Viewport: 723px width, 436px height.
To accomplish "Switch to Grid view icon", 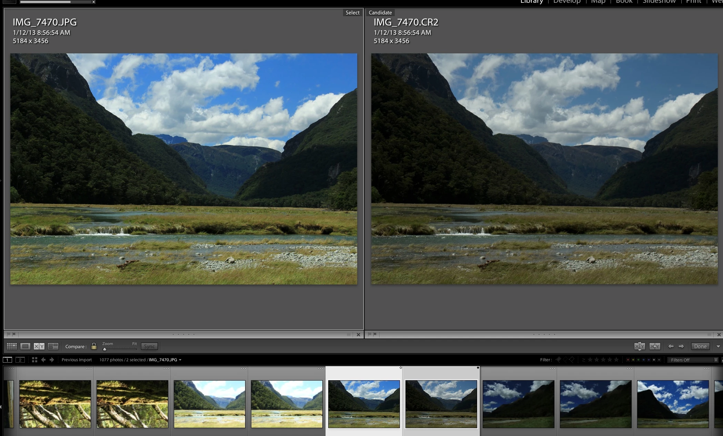I will (x=12, y=346).
